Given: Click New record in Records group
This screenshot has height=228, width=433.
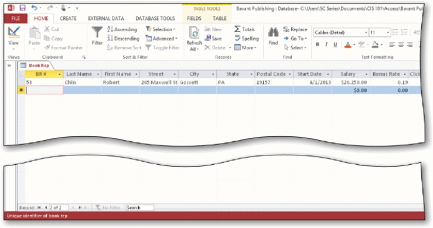Looking at the screenshot, I should (x=213, y=29).
